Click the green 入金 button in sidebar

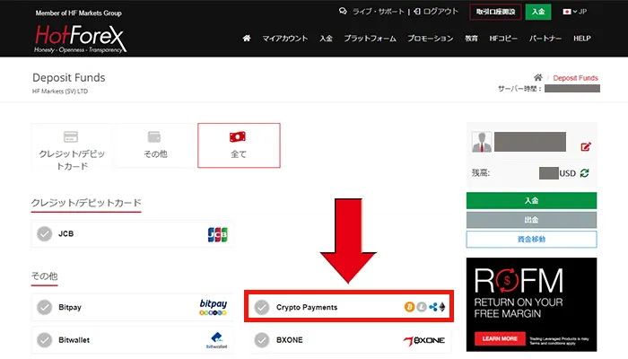(x=531, y=200)
